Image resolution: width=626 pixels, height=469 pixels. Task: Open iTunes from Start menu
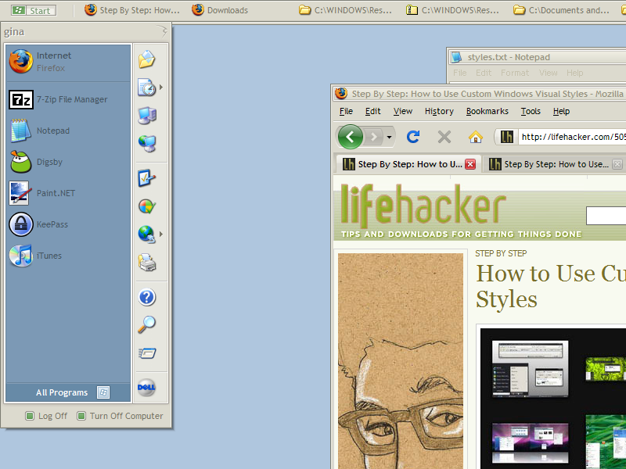click(x=68, y=256)
